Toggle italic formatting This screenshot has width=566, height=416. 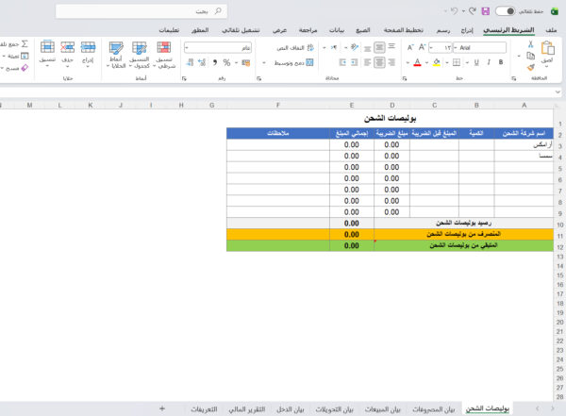click(x=489, y=62)
